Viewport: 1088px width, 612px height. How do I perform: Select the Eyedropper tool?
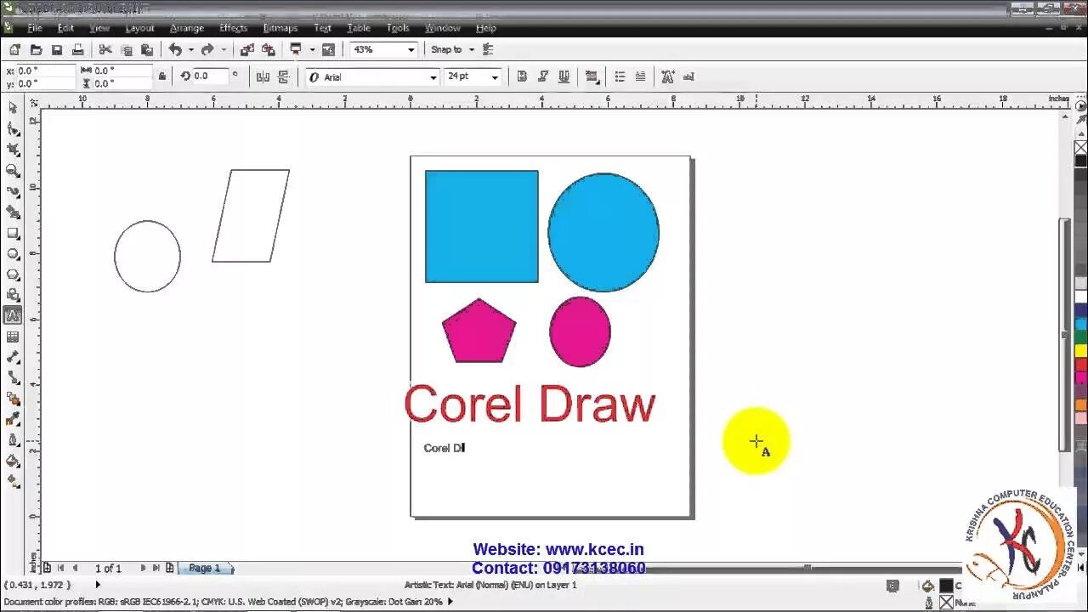[x=13, y=419]
